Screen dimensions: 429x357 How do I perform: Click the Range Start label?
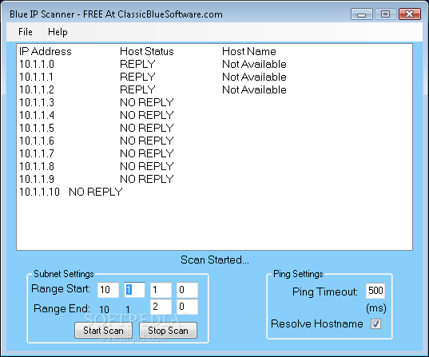61,289
